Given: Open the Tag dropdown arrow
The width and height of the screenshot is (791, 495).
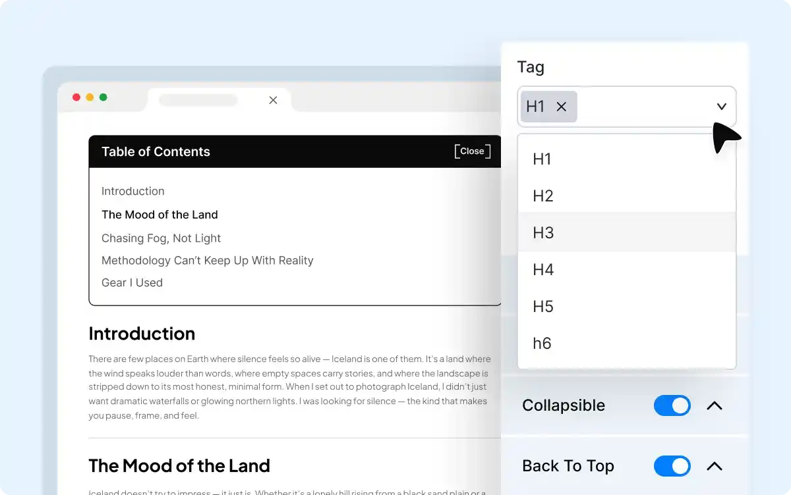Looking at the screenshot, I should coord(721,107).
